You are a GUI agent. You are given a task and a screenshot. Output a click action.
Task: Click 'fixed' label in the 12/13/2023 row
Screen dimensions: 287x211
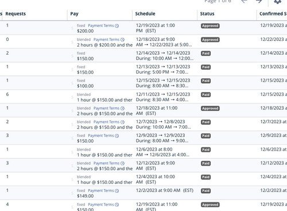coord(81,67)
